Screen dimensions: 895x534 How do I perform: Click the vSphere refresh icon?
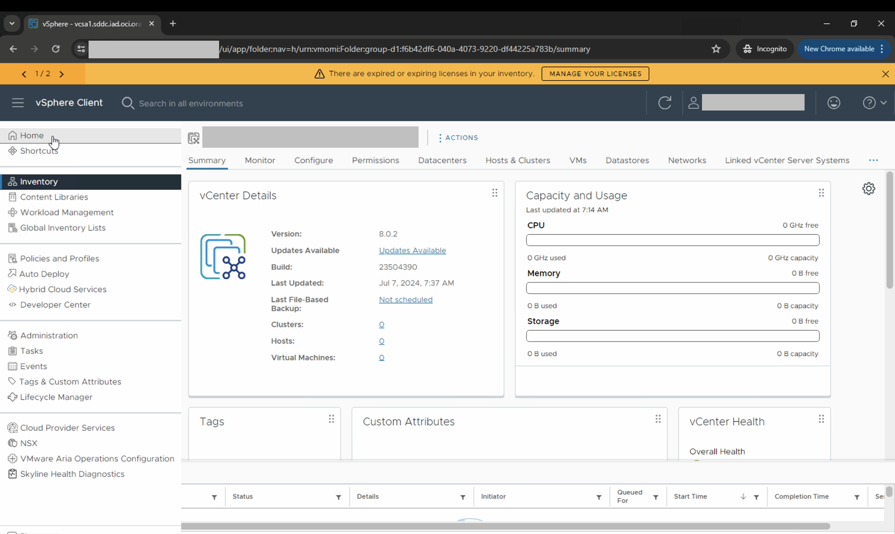[664, 103]
